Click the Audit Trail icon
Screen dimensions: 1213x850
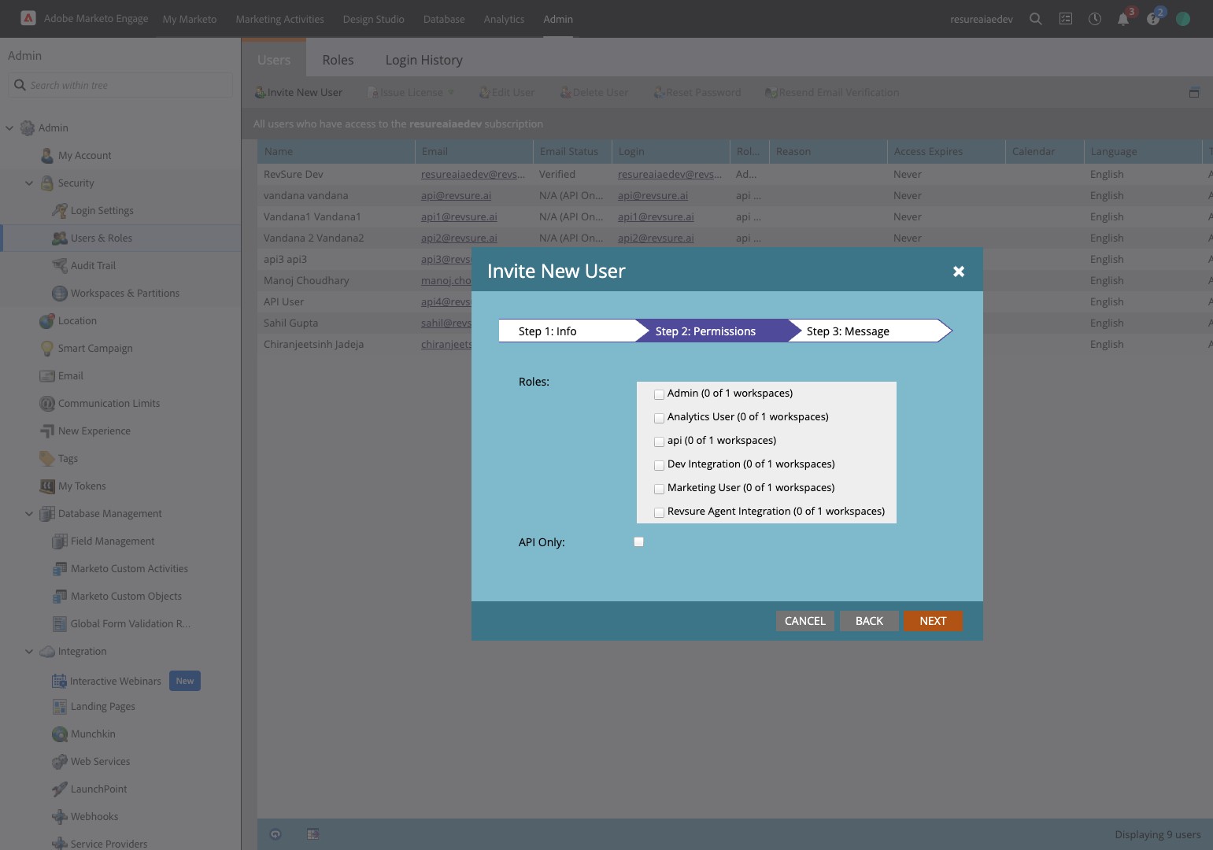(x=60, y=266)
